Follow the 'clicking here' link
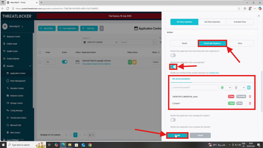Image resolution: width=263 pixels, height=148 pixels. pos(214,73)
